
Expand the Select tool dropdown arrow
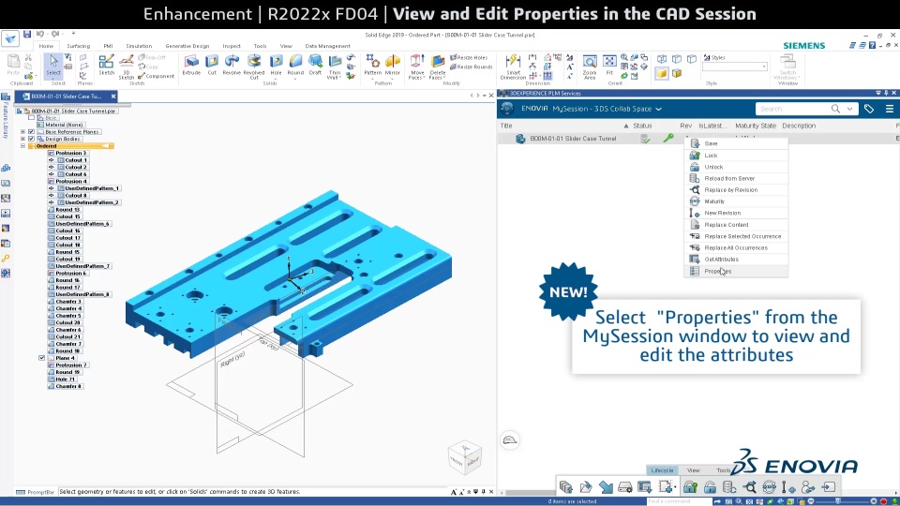click(x=53, y=79)
